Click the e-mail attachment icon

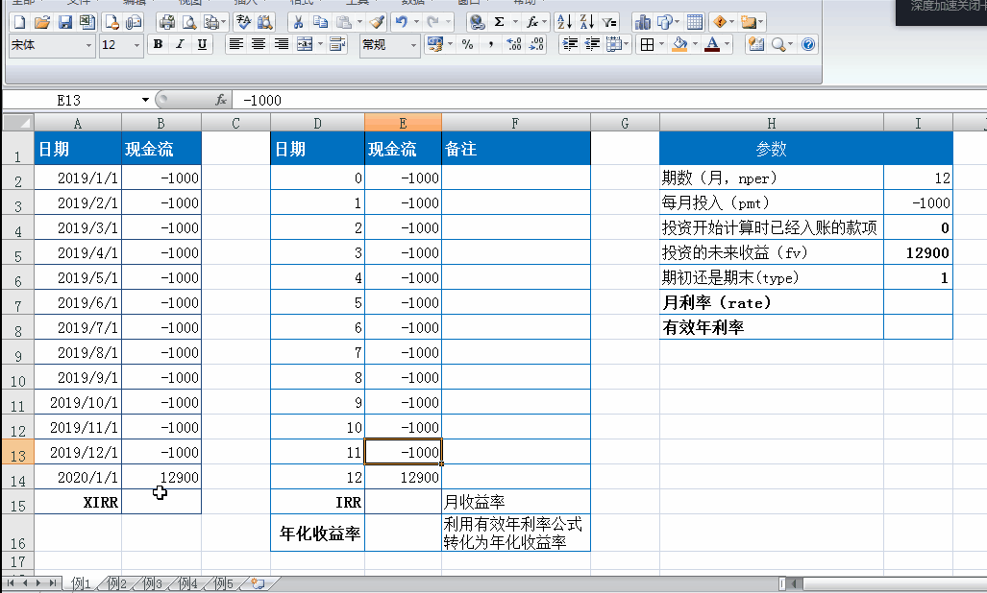tap(134, 23)
